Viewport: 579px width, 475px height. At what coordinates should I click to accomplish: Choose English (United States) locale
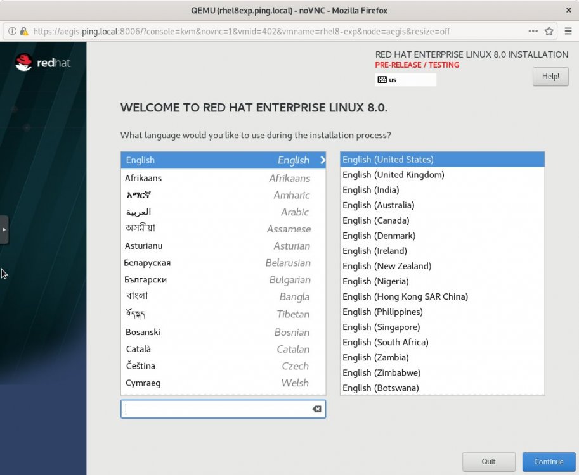442,160
